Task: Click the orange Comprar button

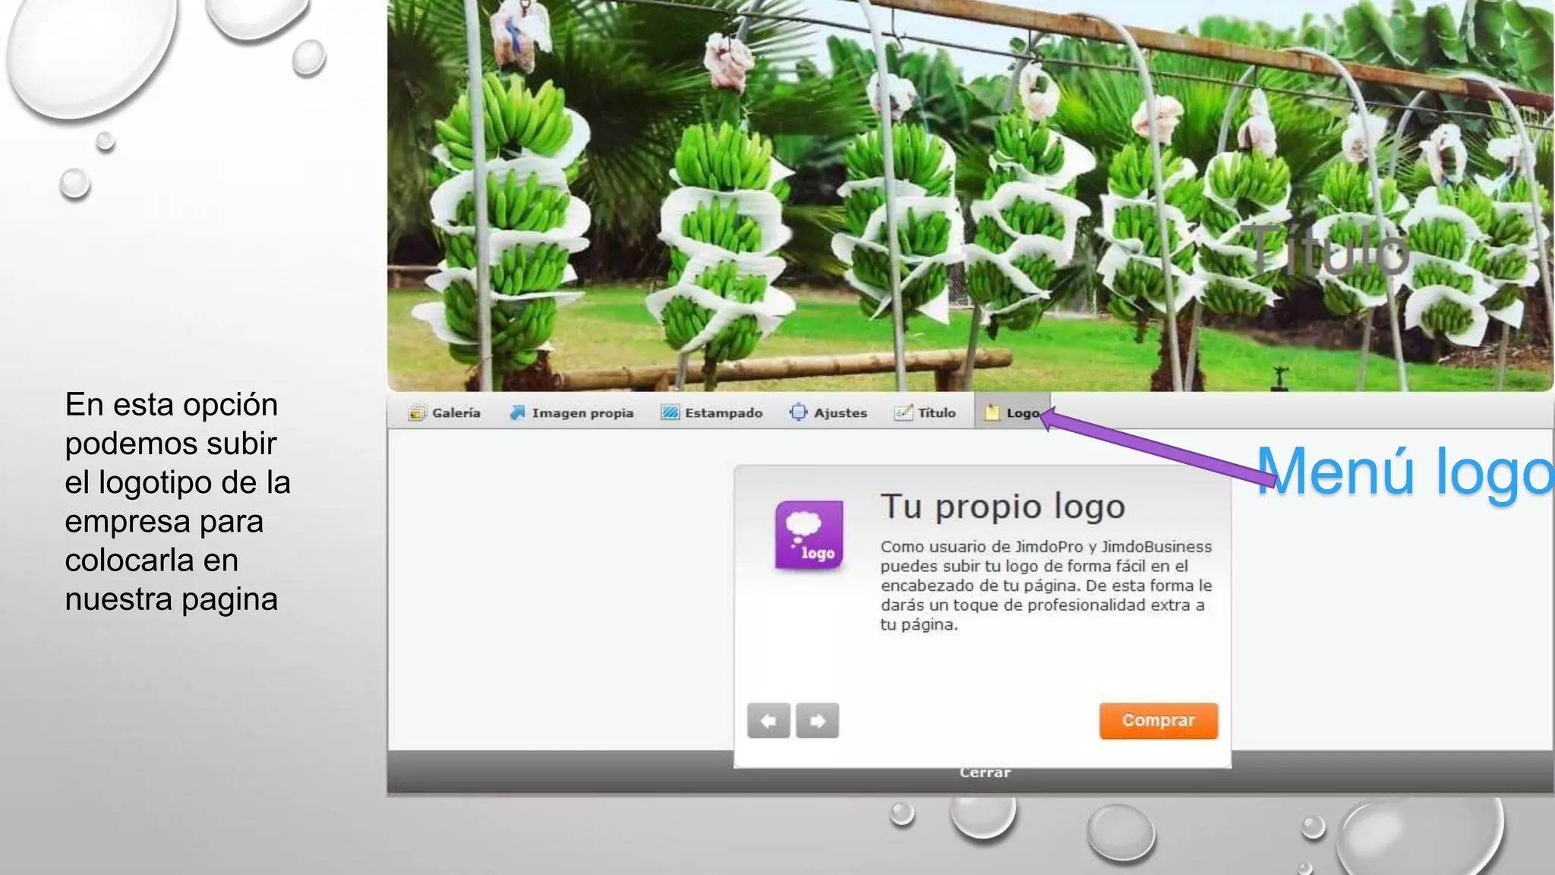Action: pyautogui.click(x=1158, y=720)
